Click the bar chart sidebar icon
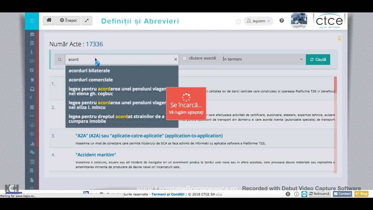 (x=32, y=143)
